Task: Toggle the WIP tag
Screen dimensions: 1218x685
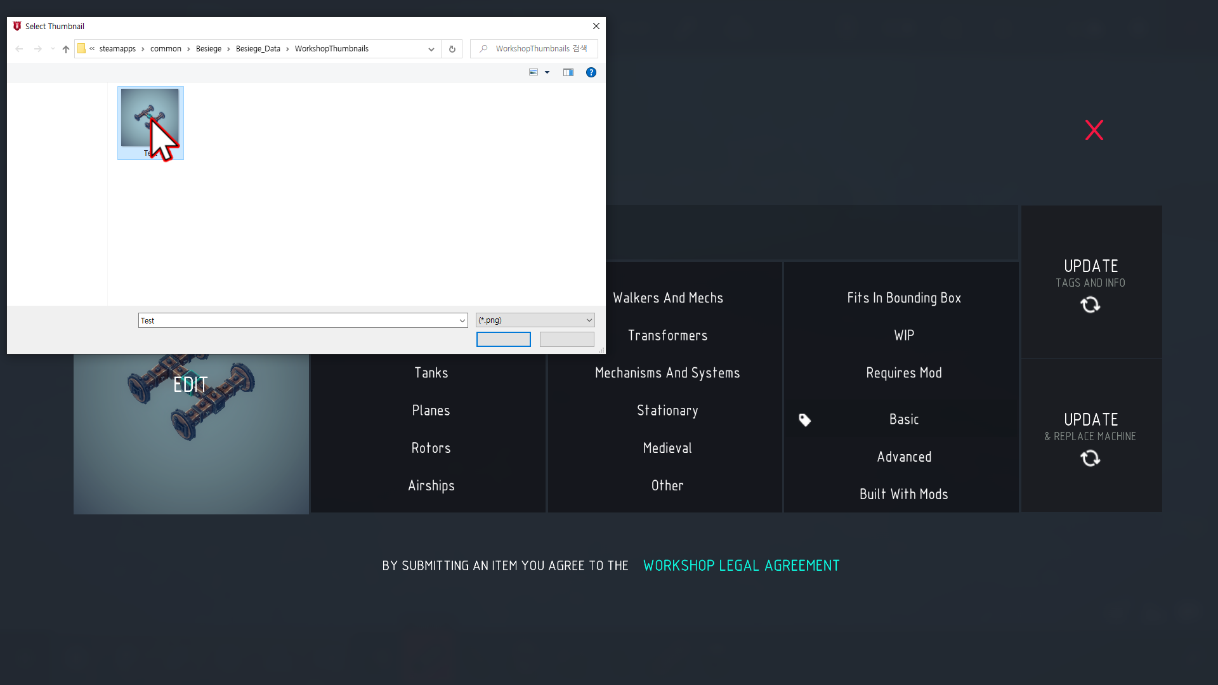Action: [x=903, y=336]
